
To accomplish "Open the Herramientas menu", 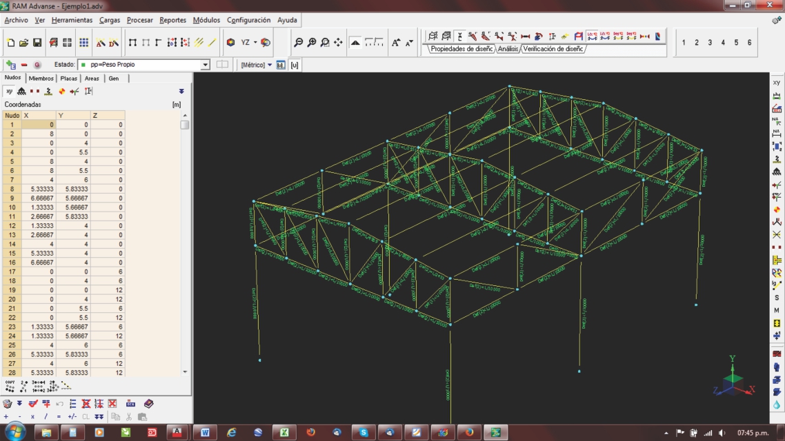I will tap(72, 20).
